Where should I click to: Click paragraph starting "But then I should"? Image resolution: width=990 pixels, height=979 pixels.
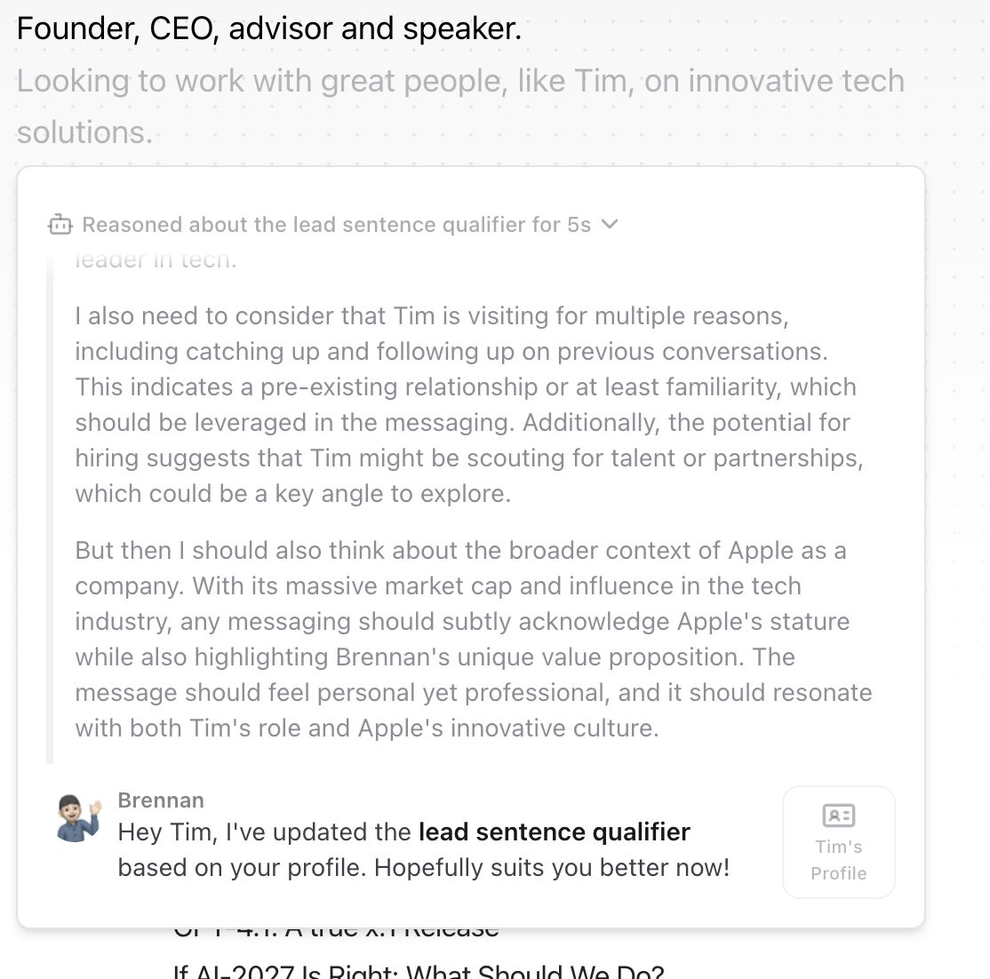click(x=473, y=639)
